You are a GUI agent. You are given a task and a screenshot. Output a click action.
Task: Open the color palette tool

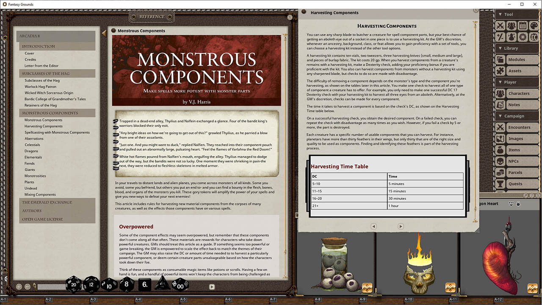pos(533,25)
